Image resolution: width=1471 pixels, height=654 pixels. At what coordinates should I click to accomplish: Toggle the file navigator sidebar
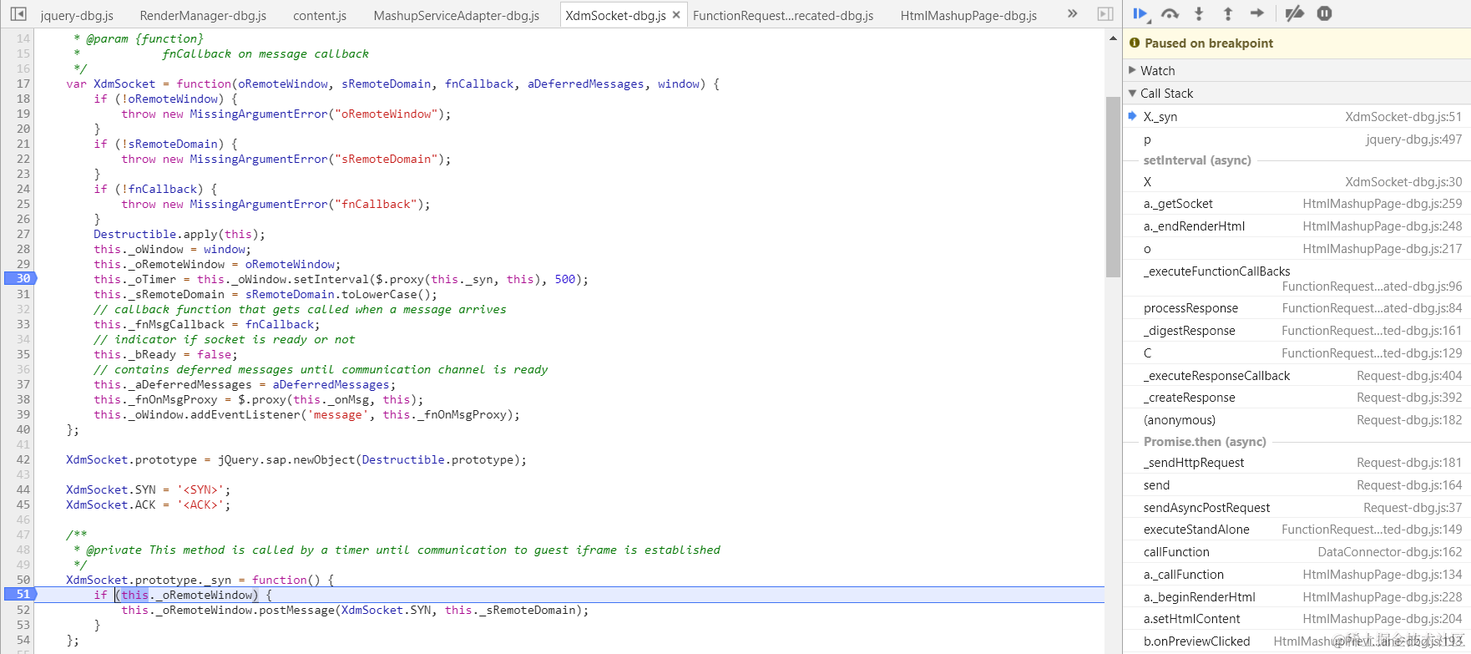tap(18, 14)
